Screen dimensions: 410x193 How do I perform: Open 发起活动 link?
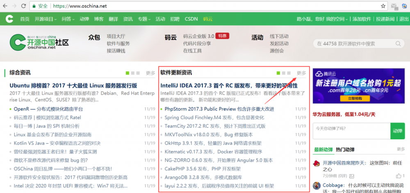pyautogui.click(x=279, y=43)
